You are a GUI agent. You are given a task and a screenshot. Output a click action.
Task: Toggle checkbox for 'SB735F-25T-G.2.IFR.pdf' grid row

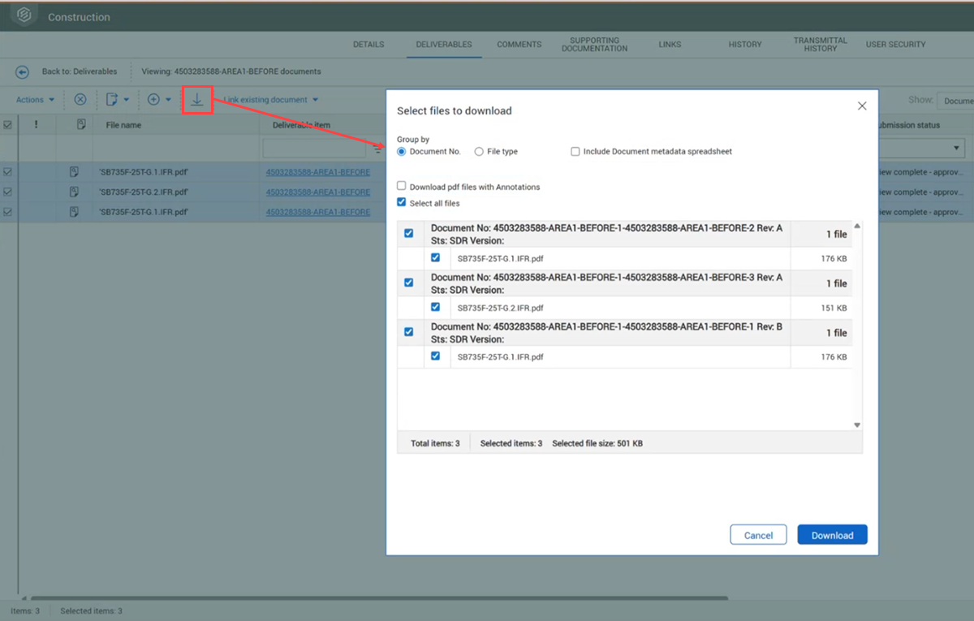(8, 192)
